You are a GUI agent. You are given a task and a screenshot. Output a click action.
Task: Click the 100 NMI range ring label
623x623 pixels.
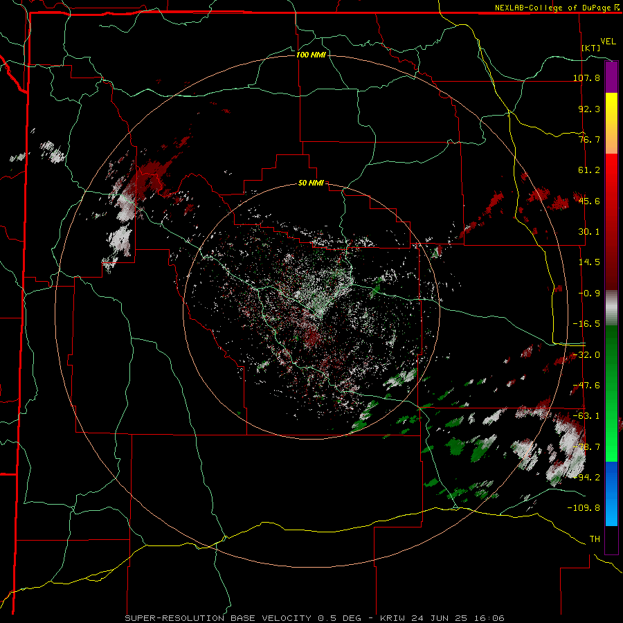pos(311,55)
